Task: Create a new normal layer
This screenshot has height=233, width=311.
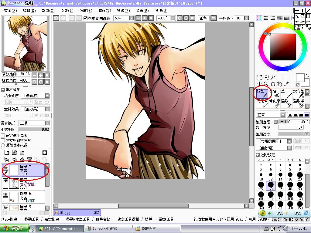Action: click(7, 152)
